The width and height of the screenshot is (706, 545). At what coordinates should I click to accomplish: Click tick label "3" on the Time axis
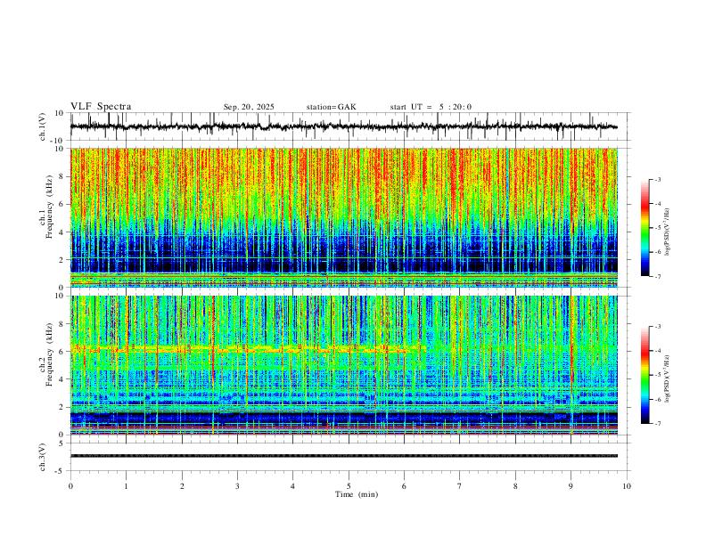237,486
